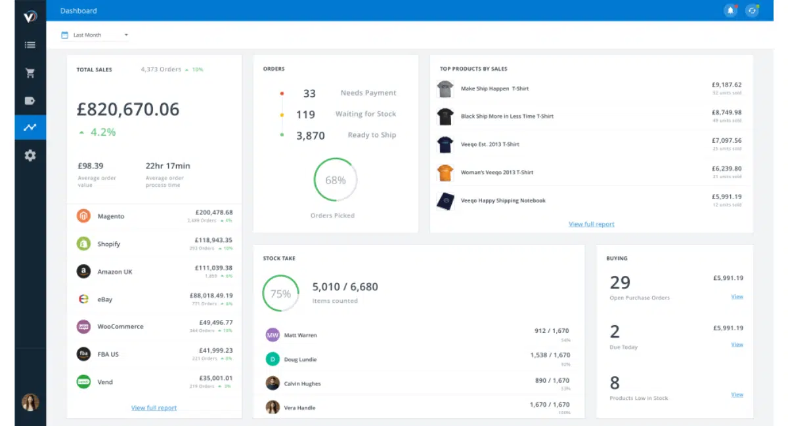Click the green dot for Ready to Ship

[x=282, y=135]
